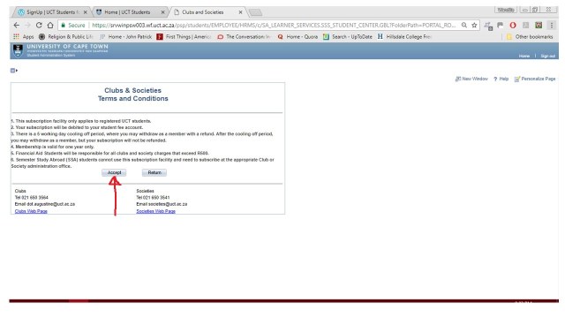Open Search - UpToDate bookmark
The width and height of the screenshot is (565, 318).
pos(348,36)
